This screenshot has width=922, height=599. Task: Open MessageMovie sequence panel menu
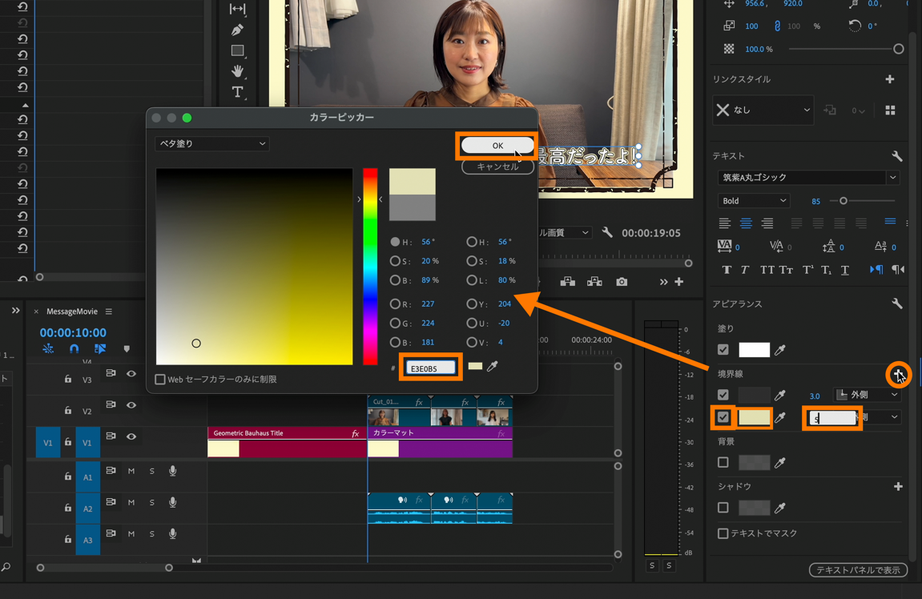[109, 312]
